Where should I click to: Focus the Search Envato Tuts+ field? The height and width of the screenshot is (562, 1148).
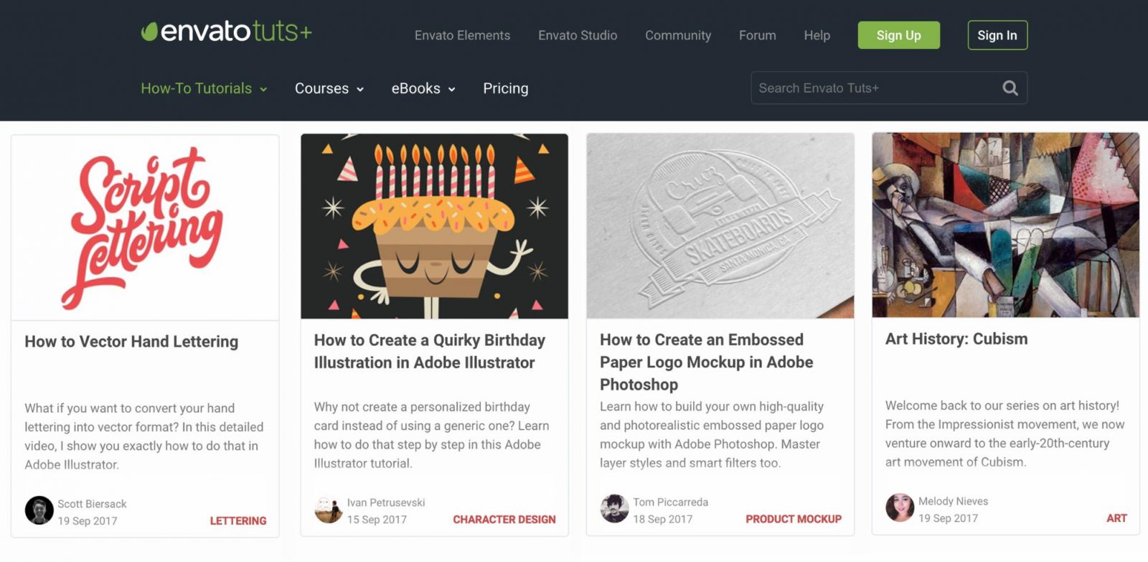pos(889,88)
